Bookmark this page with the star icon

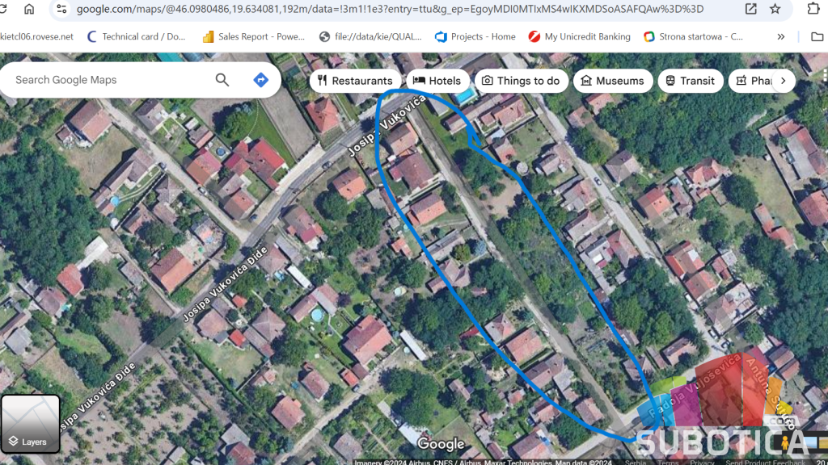pos(775,9)
